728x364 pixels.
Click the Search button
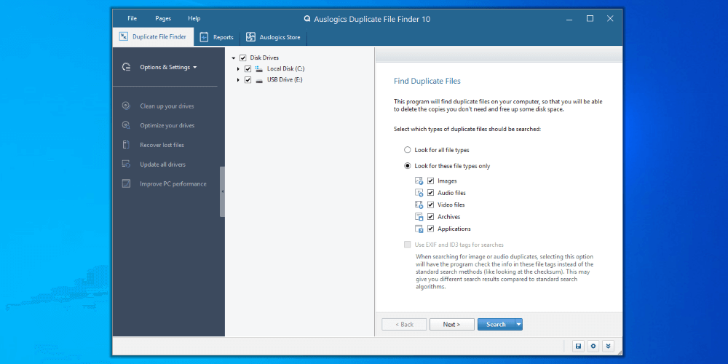(496, 325)
